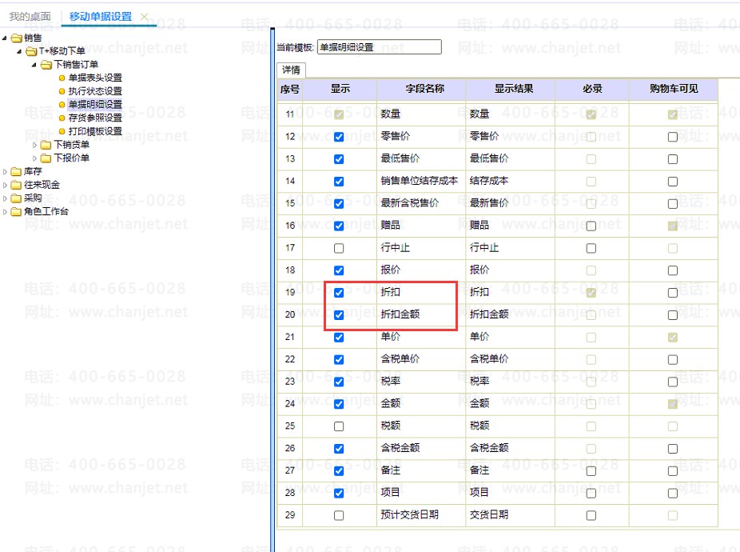Screen dimensions: 740x552
Task: Click the 往来现金 folder icon
Action: 17,185
